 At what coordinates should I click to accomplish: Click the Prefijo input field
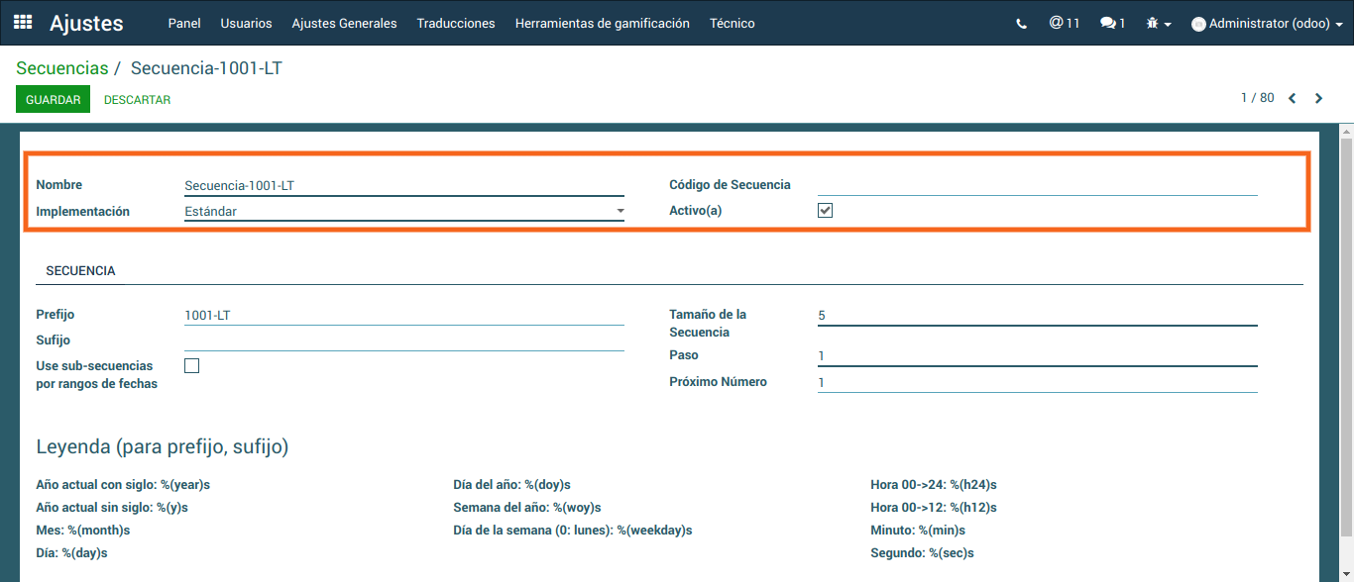click(x=404, y=316)
